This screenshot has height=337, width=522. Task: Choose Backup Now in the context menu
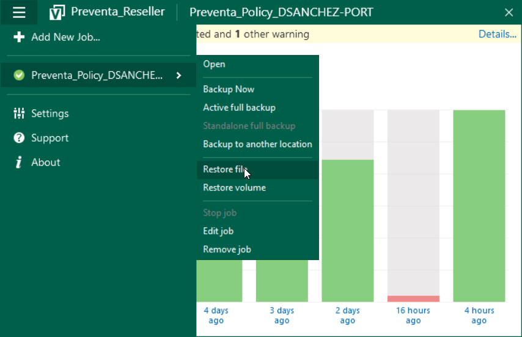(x=229, y=89)
